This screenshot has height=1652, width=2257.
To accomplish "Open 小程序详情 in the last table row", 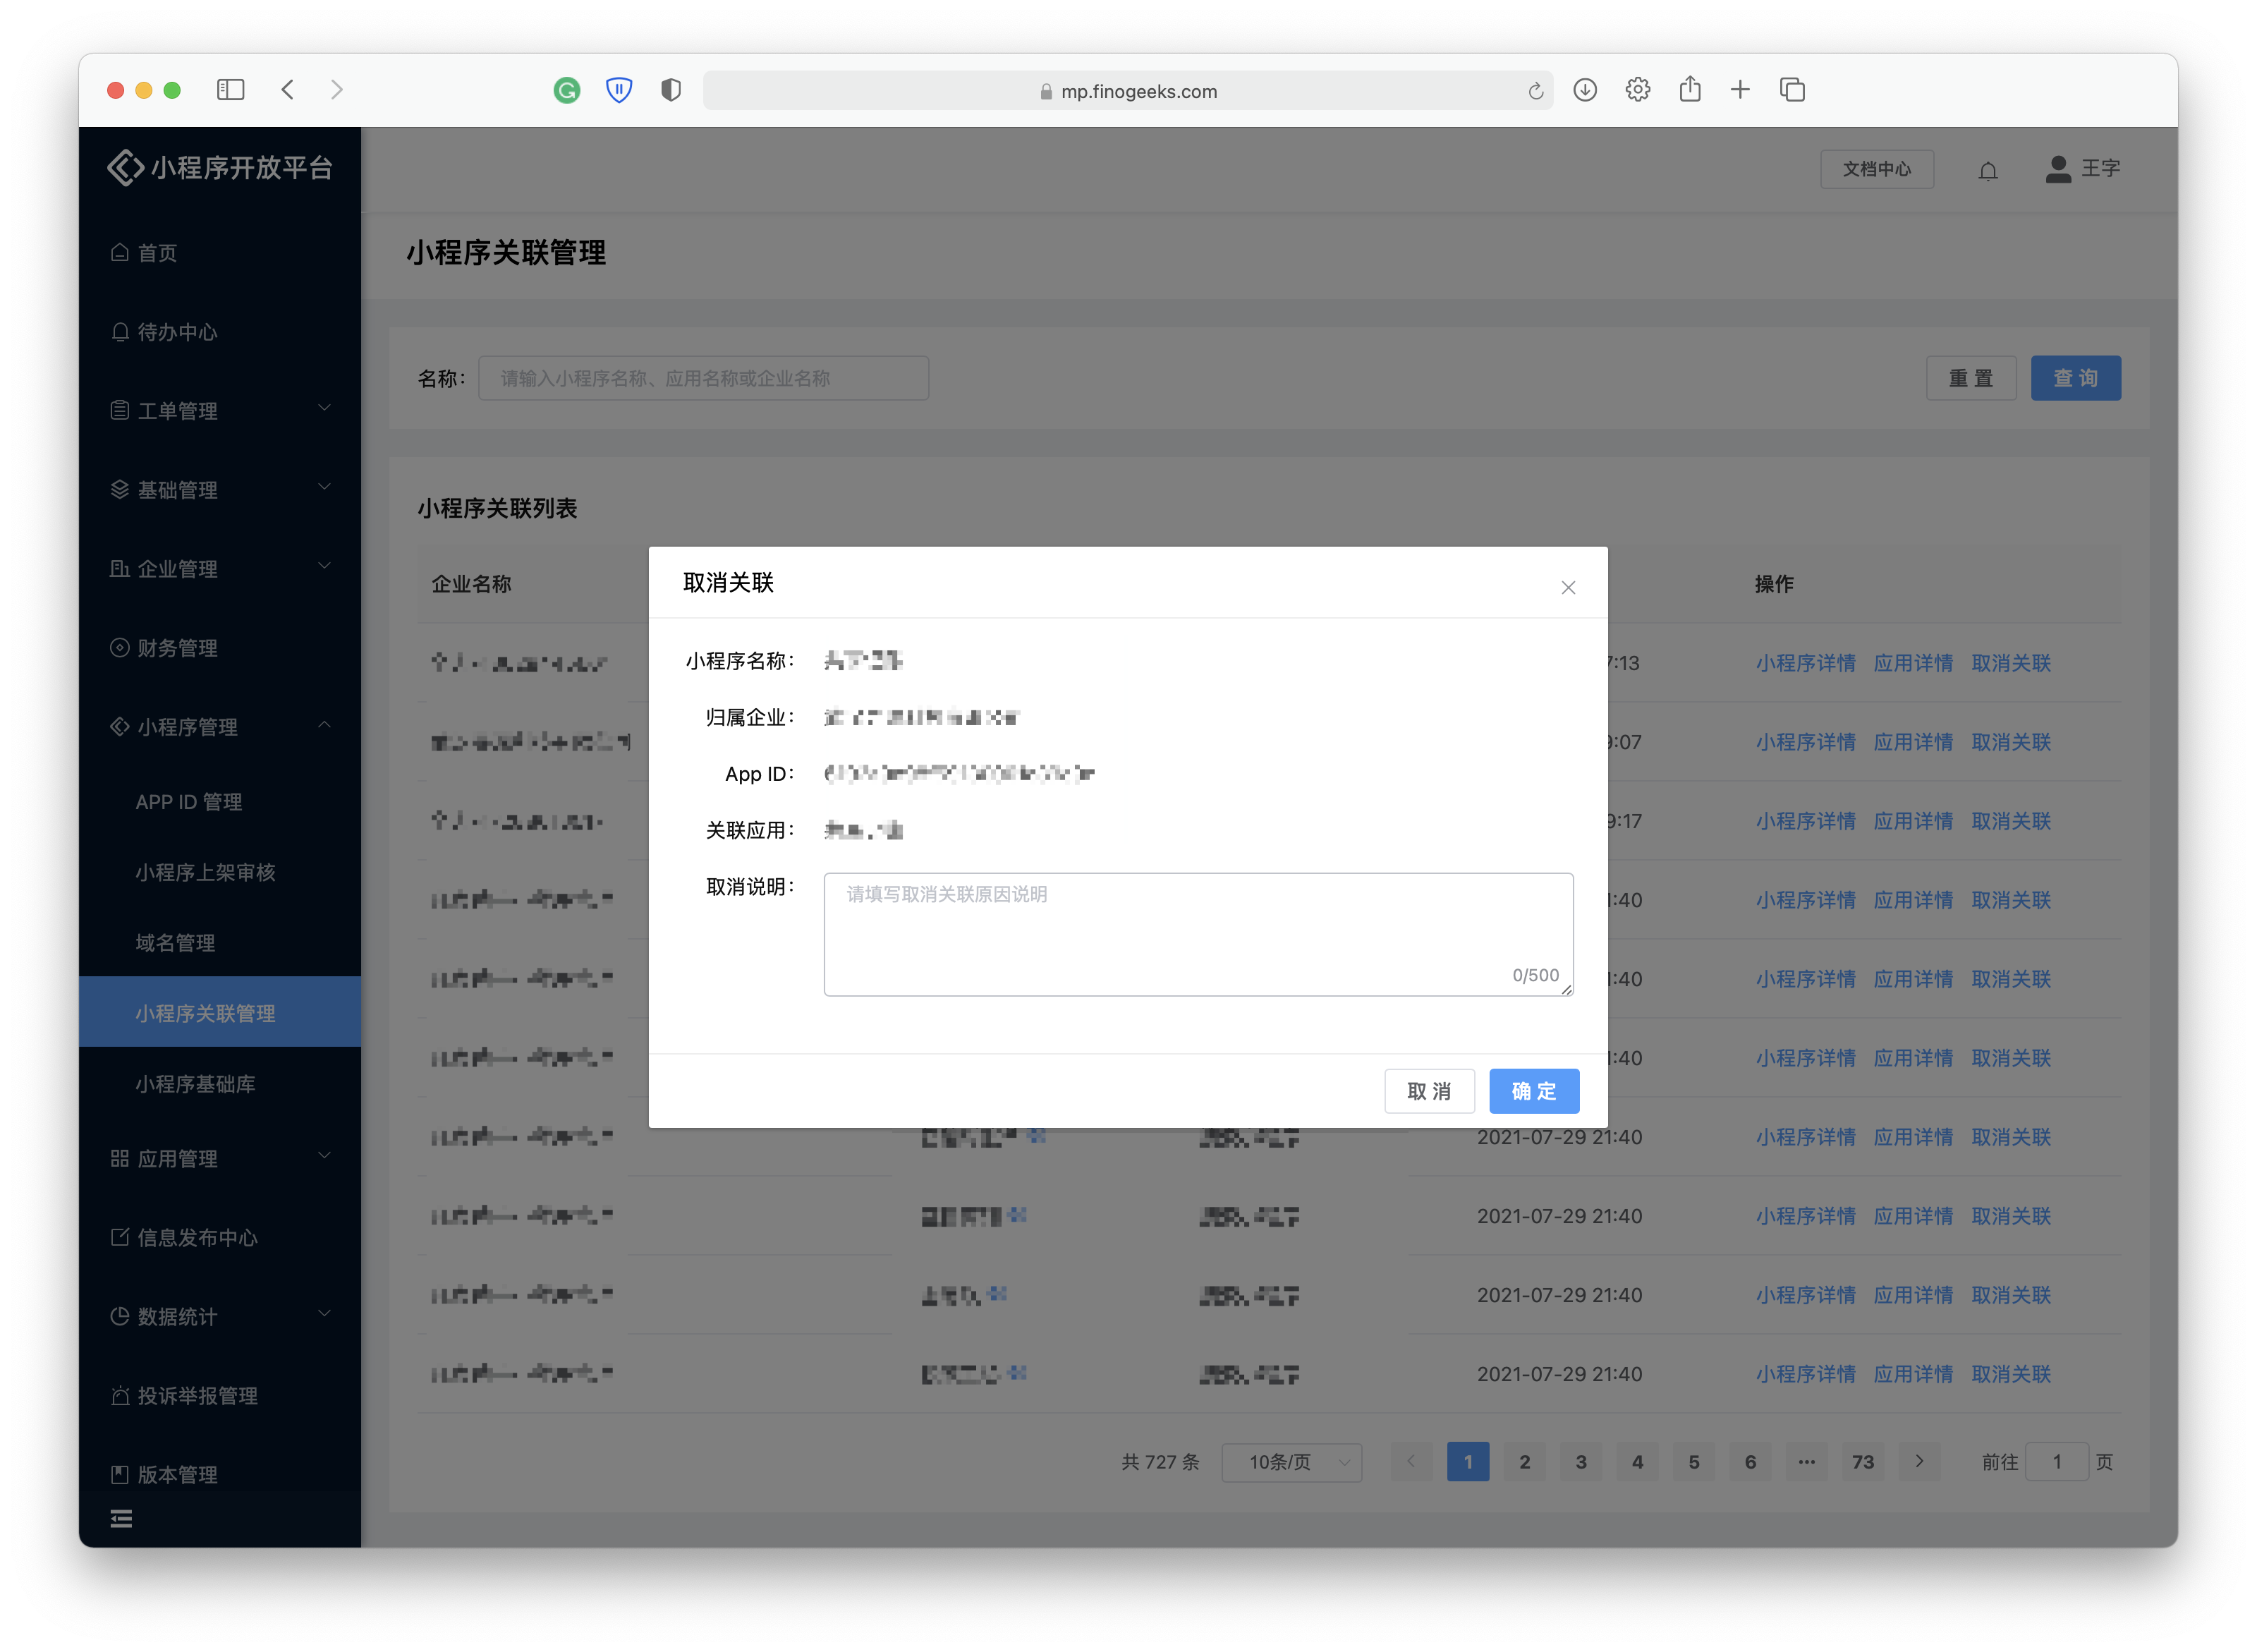I will [x=1805, y=1374].
